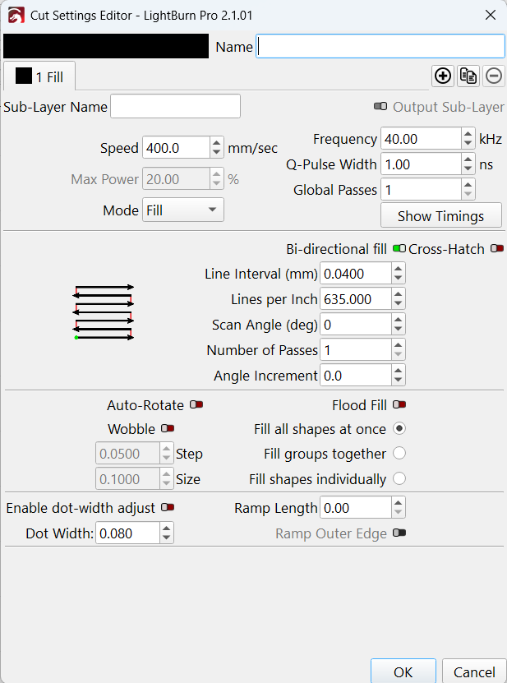Screen dimensions: 507x683
Task: Increase Global Passes with up arrow
Action: click(x=468, y=184)
